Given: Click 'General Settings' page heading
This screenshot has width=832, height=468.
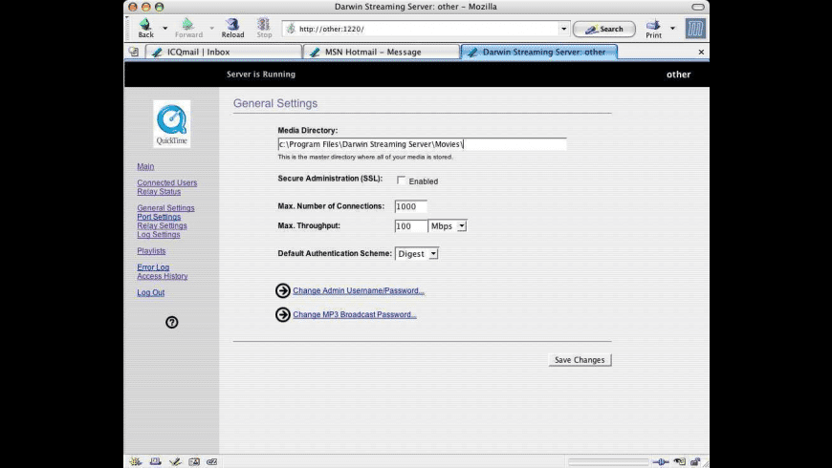Looking at the screenshot, I should tap(275, 103).
